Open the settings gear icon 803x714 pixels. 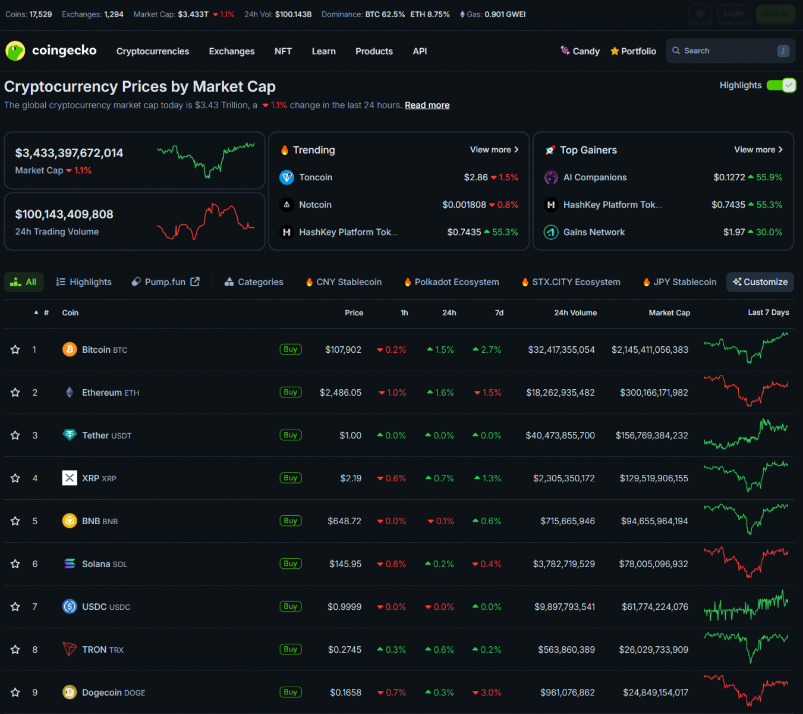700,14
